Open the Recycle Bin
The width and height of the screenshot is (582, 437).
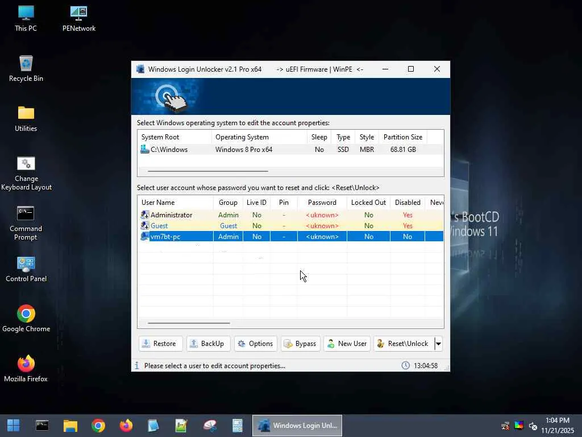coord(26,69)
